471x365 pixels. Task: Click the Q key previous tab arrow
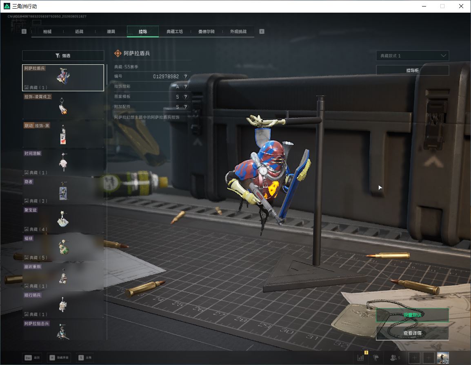coord(24,31)
